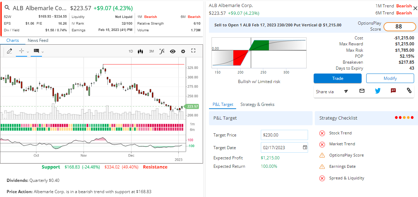This screenshot has height=197, width=418.
Task: Click the Target Date input field
Action: point(284,147)
